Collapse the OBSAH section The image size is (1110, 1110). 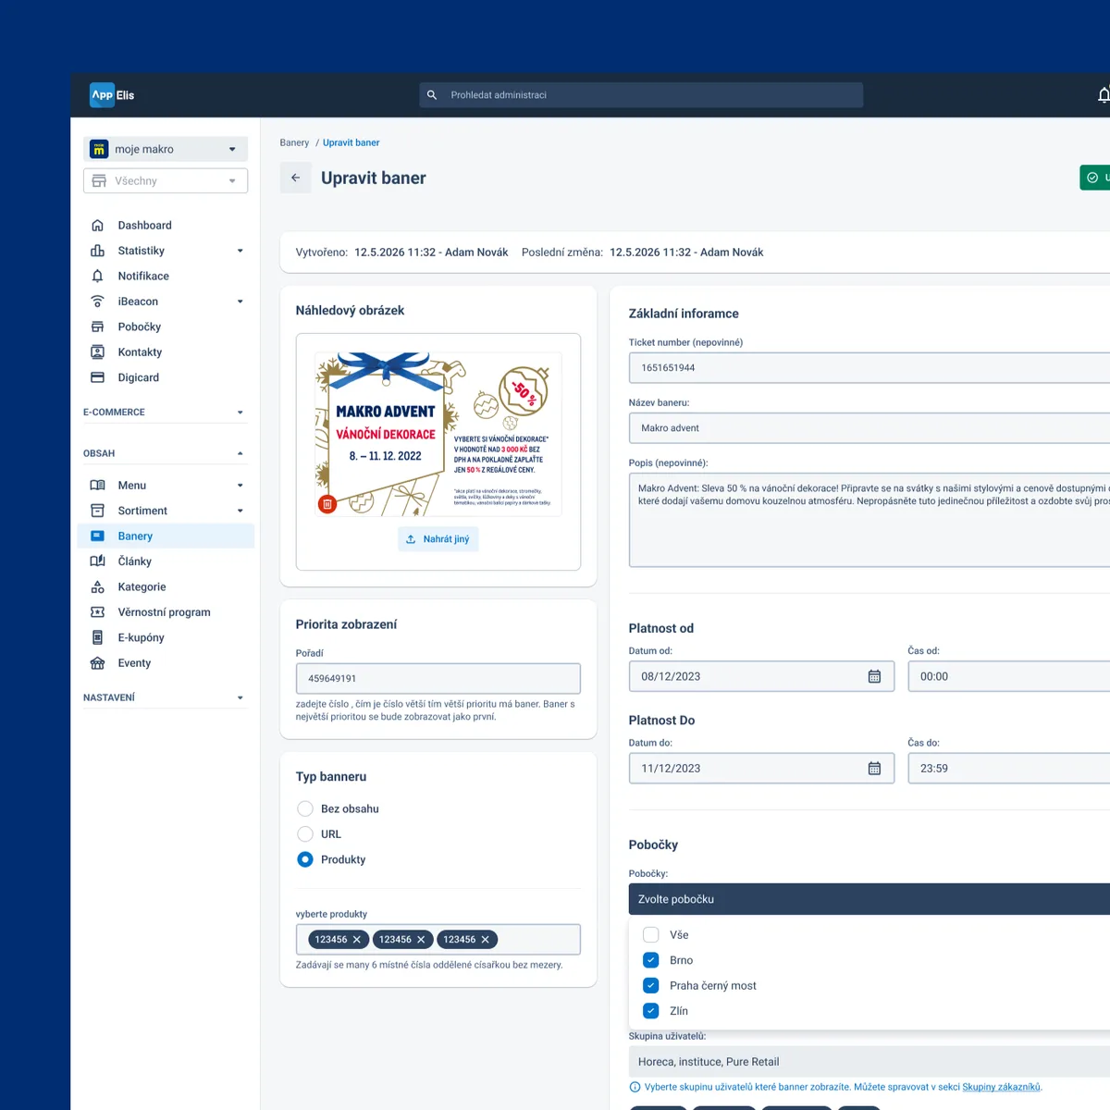165,453
